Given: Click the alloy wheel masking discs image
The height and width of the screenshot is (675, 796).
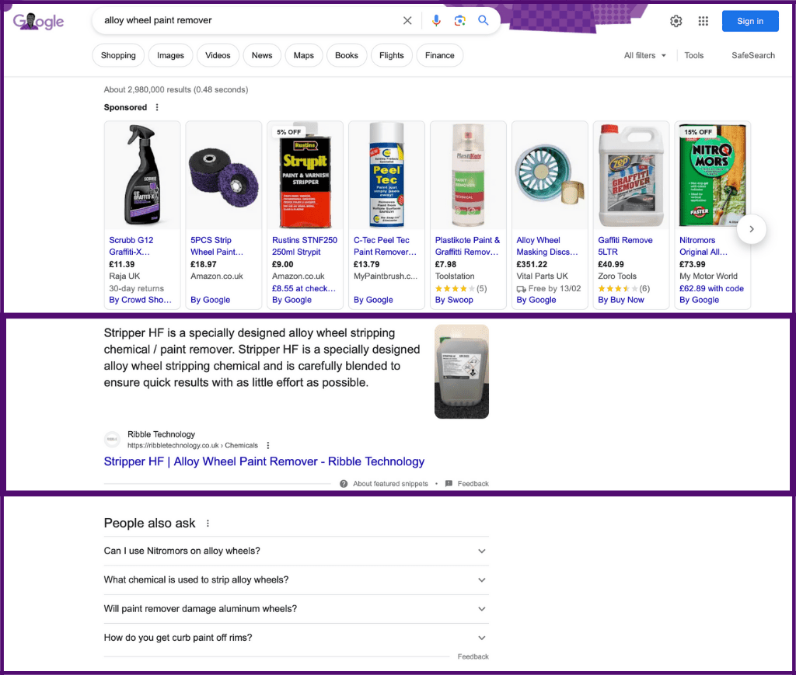Looking at the screenshot, I should 550,176.
